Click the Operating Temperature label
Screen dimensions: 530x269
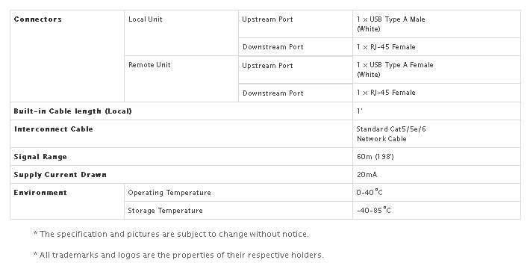pyautogui.click(x=169, y=193)
